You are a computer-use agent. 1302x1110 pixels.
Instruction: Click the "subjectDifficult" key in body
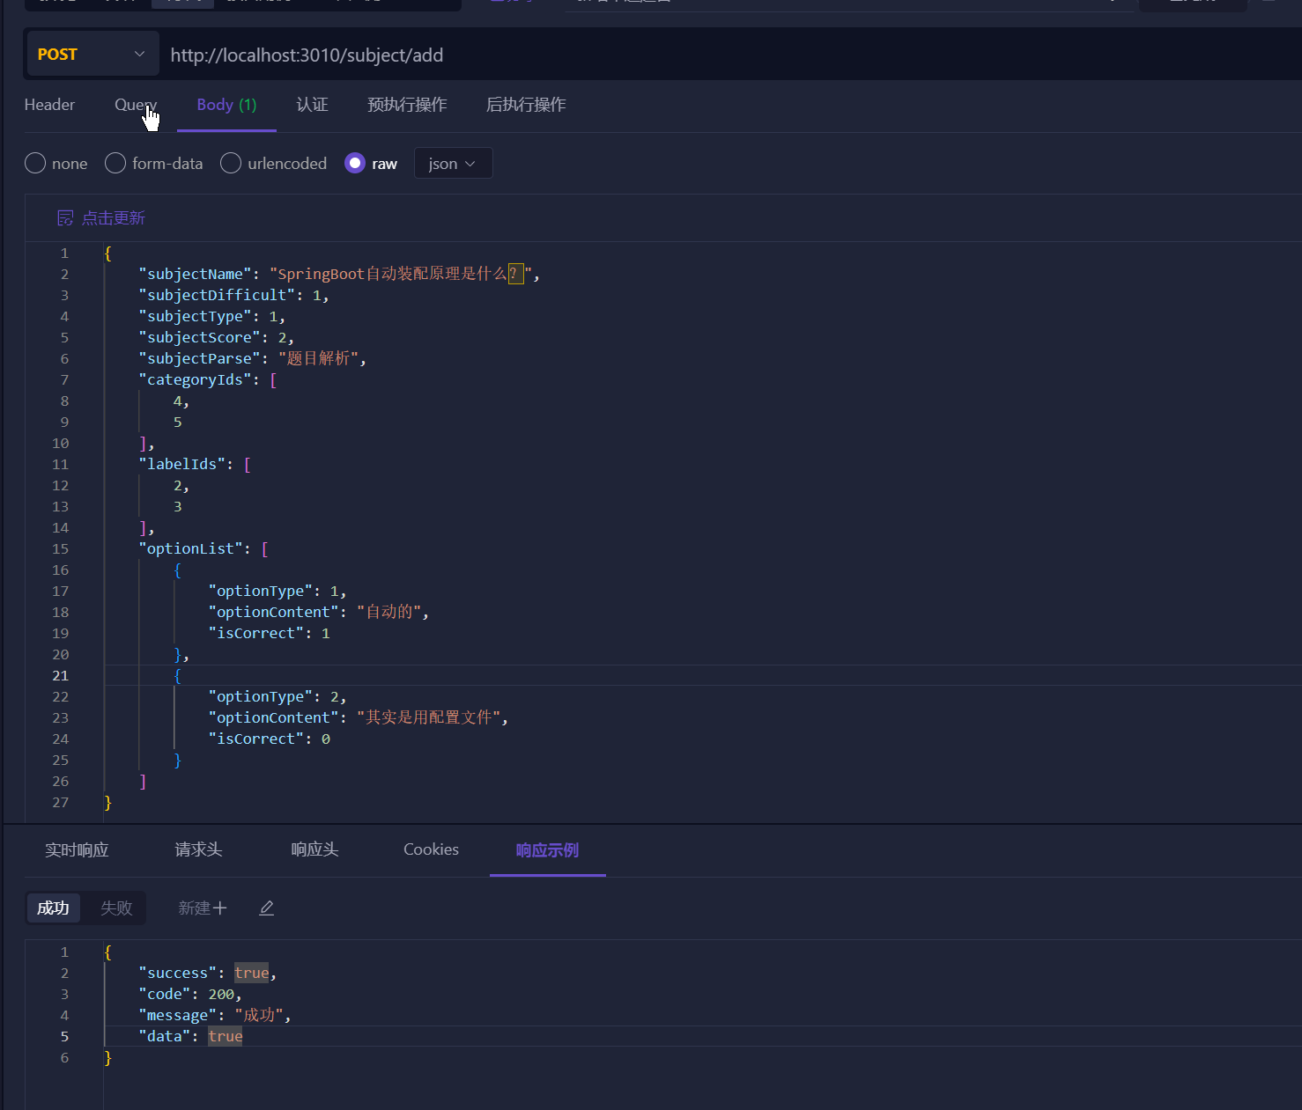[x=217, y=295]
